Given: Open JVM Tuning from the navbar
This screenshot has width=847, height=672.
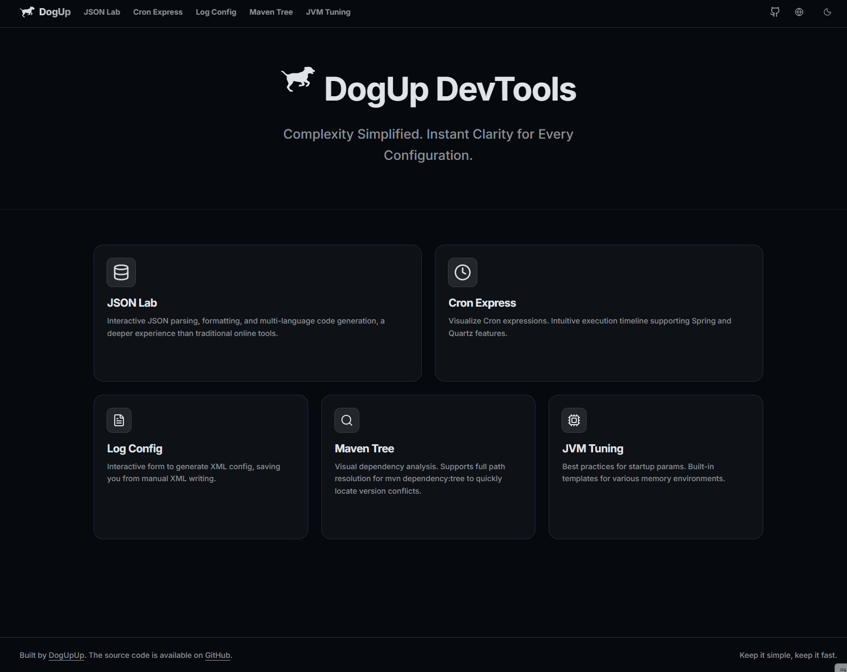Looking at the screenshot, I should (328, 11).
